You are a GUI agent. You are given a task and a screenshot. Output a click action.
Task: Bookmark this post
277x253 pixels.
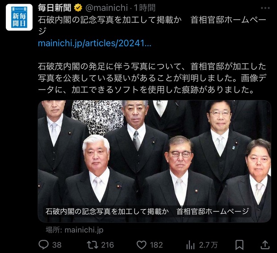pyautogui.click(x=239, y=245)
